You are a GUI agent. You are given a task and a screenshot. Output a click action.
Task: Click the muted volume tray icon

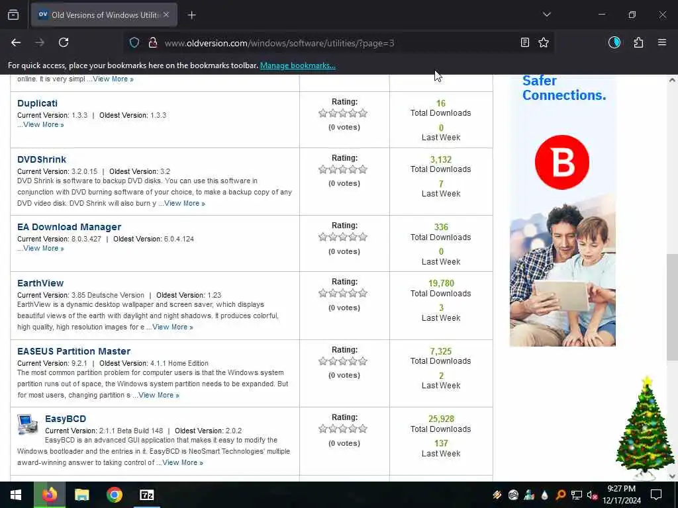592,495
